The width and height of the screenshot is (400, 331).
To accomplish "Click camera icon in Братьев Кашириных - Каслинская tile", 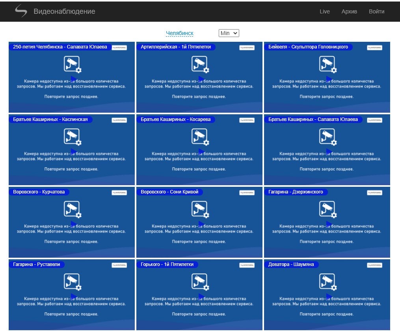I will click(73, 137).
